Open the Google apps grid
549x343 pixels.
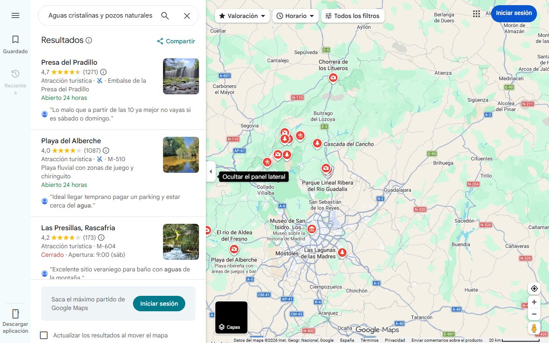pos(476,13)
